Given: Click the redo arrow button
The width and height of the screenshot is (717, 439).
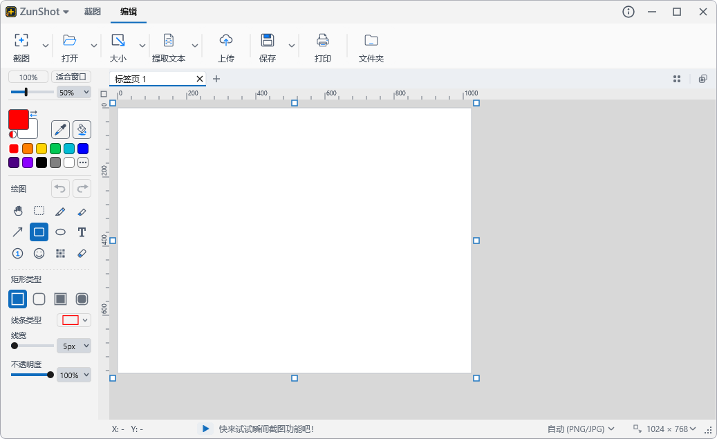Looking at the screenshot, I should [x=82, y=189].
